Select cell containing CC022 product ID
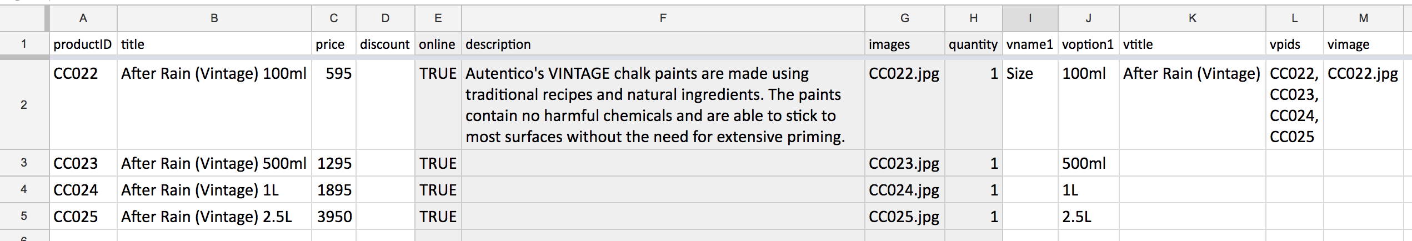Screen dimensions: 1412x241 point(83,104)
